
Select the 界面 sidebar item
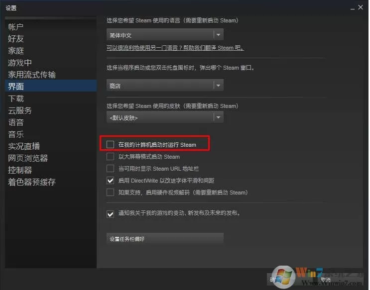click(51, 86)
